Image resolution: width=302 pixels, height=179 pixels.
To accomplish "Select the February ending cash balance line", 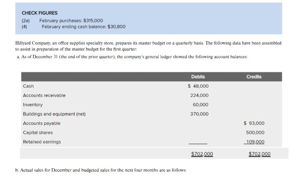I will click(x=83, y=27).
